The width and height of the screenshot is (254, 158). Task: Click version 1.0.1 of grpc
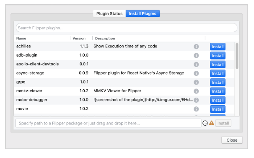84,82
